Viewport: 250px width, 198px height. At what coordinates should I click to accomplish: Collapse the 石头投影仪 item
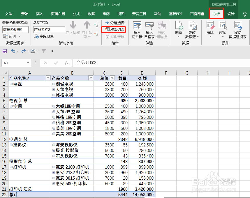coord(54,156)
